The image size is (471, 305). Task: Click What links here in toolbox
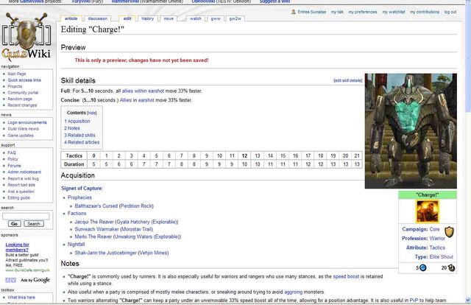click(x=21, y=297)
